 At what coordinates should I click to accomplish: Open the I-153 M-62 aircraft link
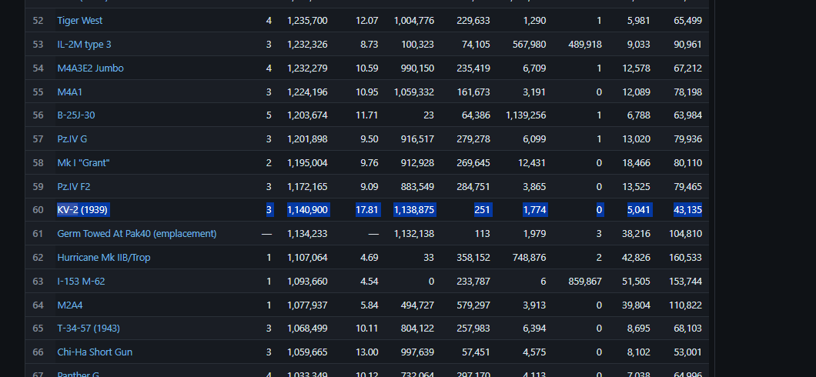click(x=81, y=282)
